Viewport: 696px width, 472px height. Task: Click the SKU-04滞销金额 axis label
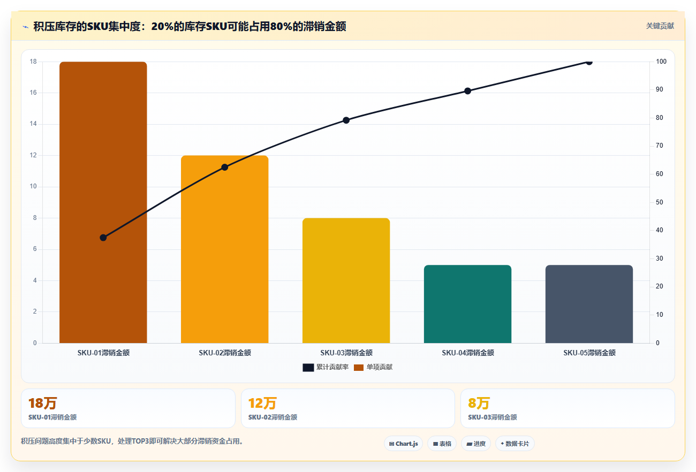tap(468, 353)
